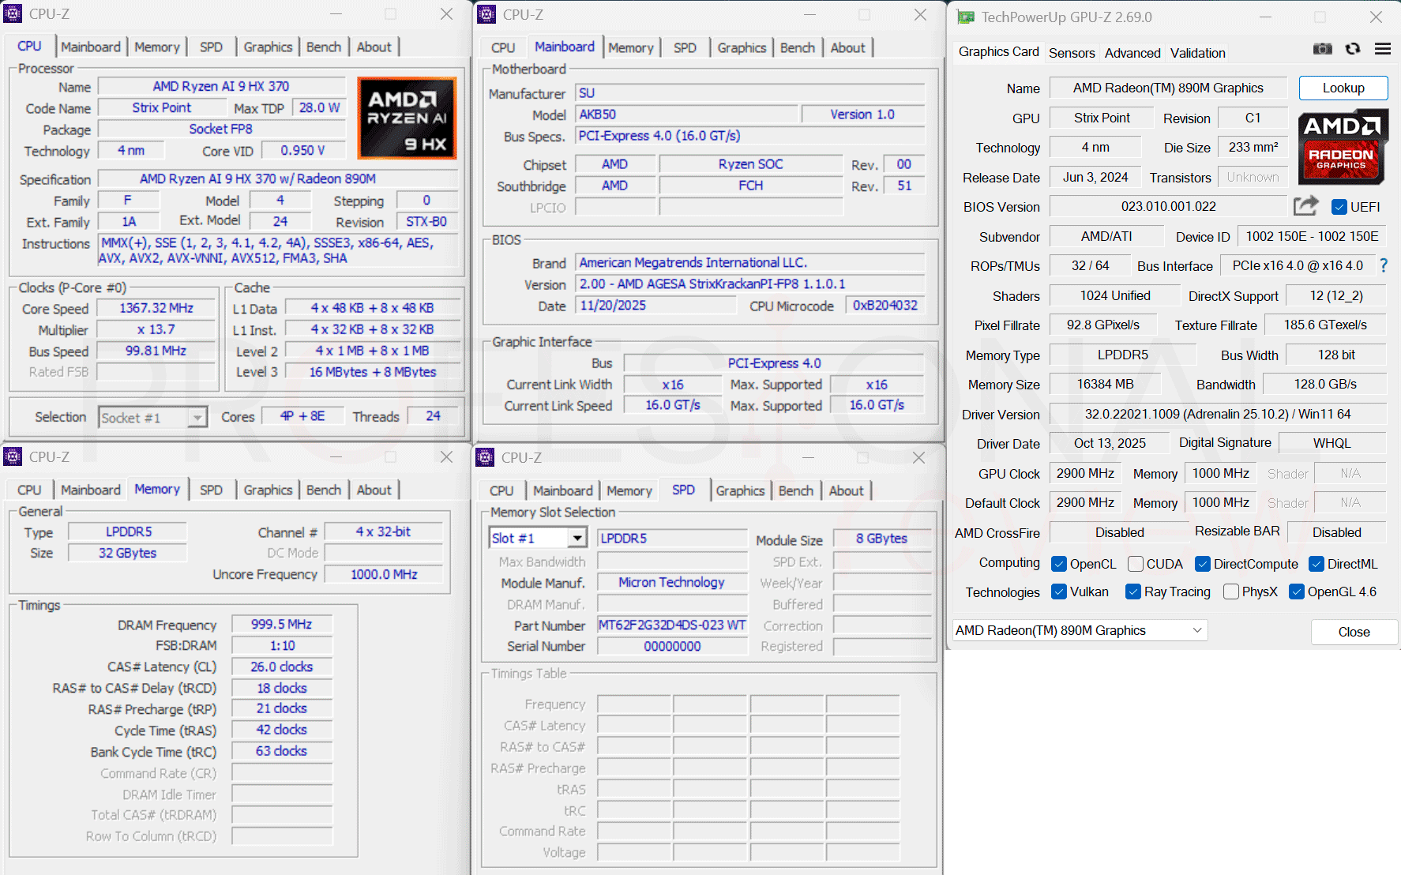
Task: Click the Driver Version field
Action: tap(1217, 414)
